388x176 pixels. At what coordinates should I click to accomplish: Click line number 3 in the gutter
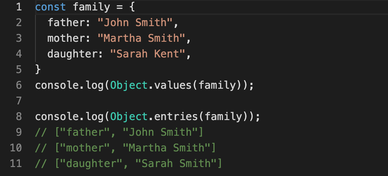coord(19,38)
